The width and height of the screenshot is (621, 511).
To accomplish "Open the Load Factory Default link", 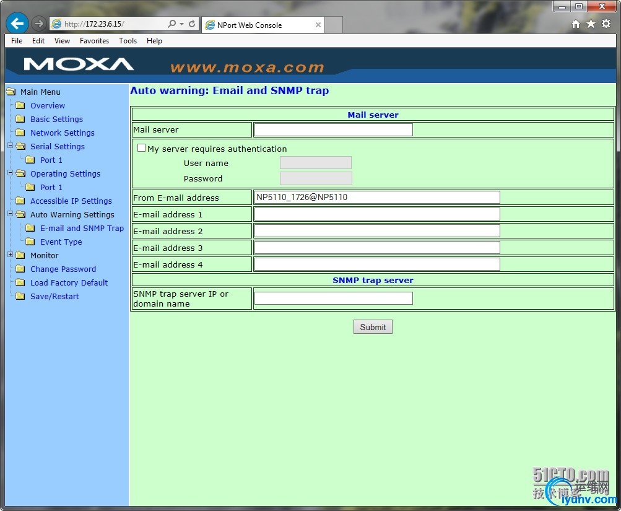I will tap(69, 282).
